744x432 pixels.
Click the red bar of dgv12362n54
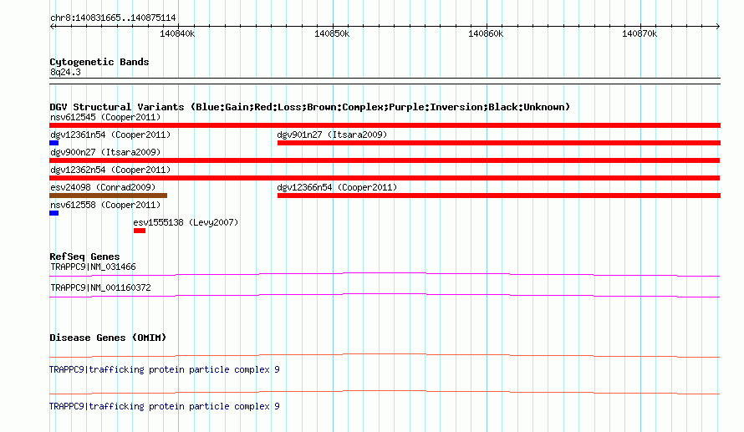click(x=385, y=178)
